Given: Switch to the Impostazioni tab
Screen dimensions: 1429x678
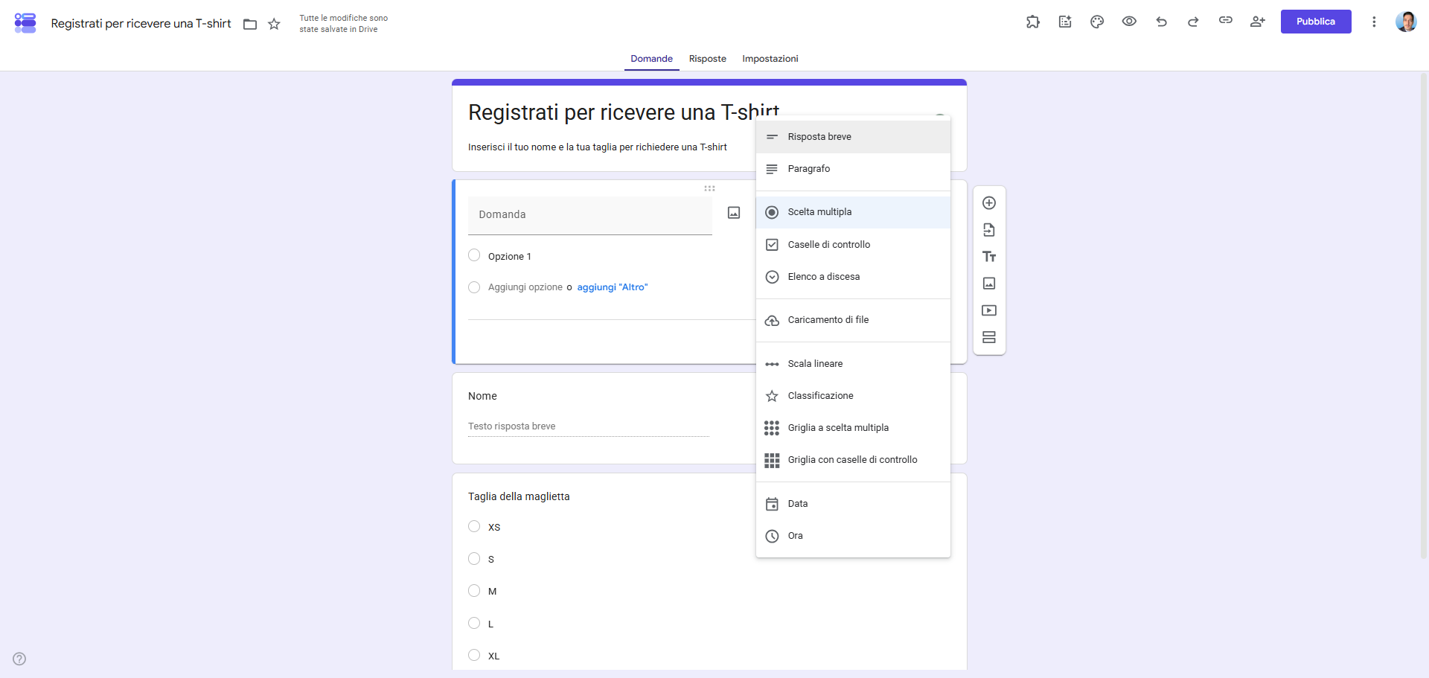Looking at the screenshot, I should (x=770, y=59).
